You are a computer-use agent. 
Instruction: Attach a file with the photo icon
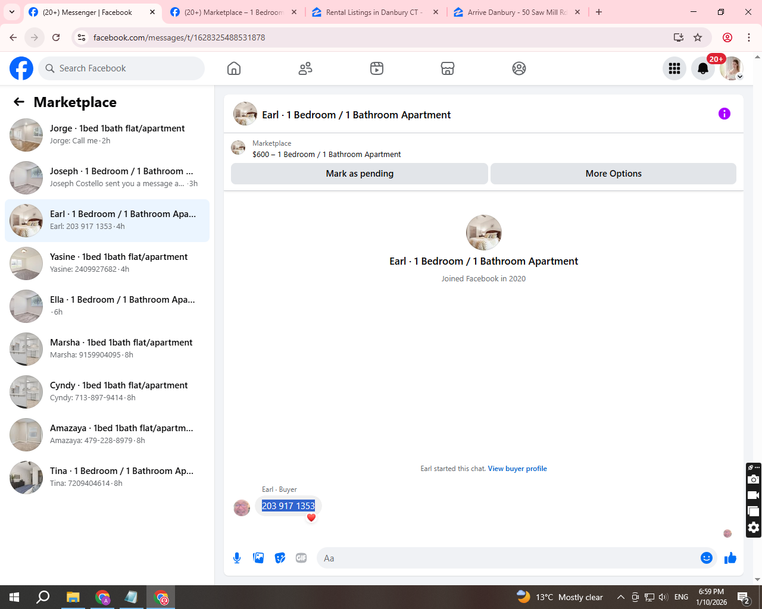258,558
